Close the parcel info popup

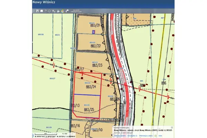point(172,127)
